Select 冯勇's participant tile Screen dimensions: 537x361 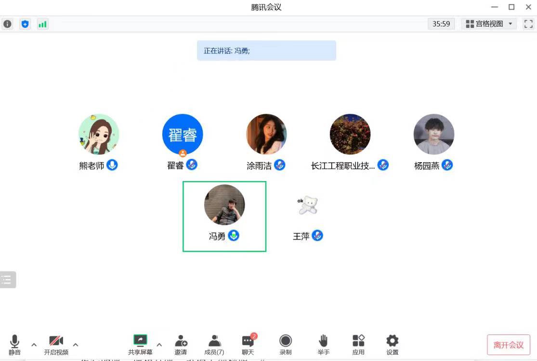224,216
